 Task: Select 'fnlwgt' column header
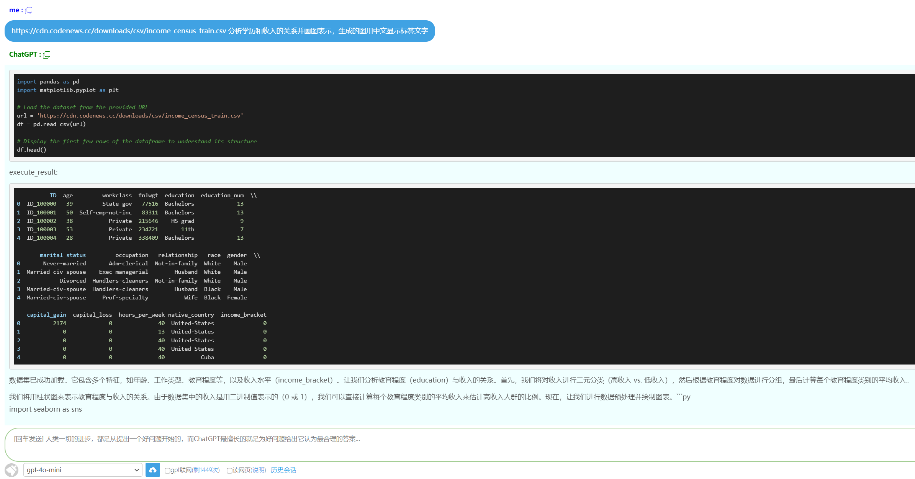pos(148,195)
